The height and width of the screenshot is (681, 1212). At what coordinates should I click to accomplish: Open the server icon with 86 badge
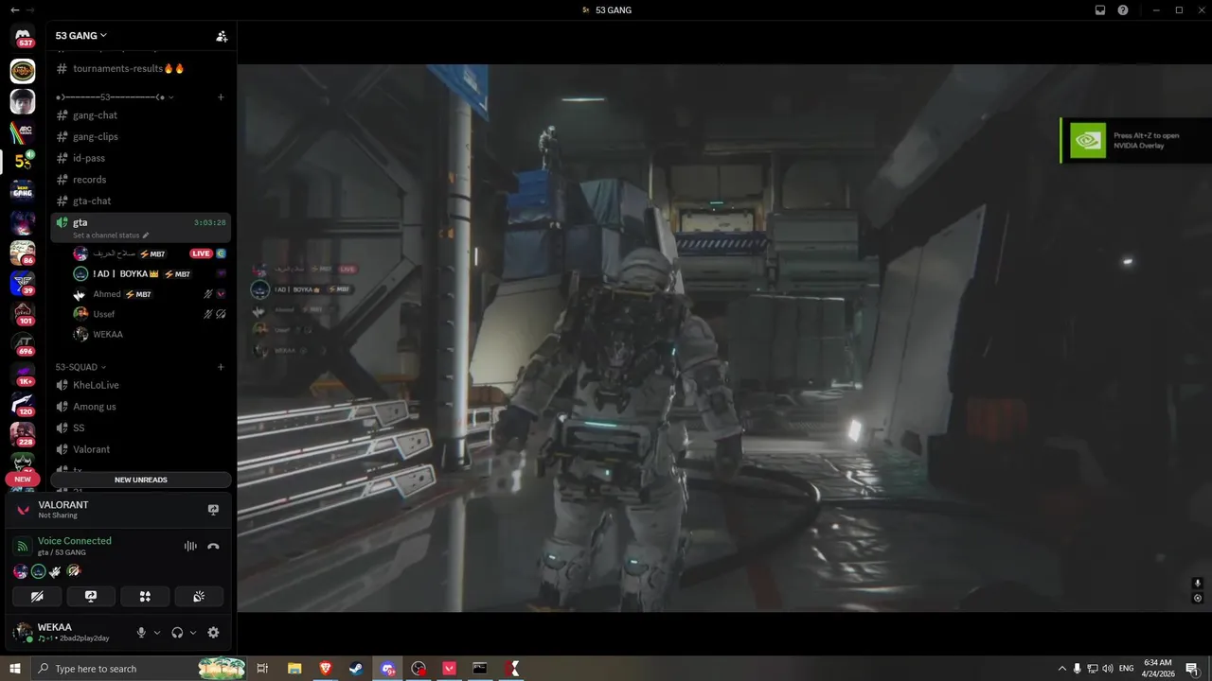[23, 253]
